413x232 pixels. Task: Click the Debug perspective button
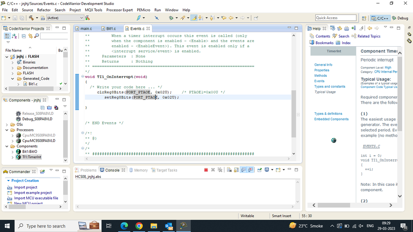coord(400,18)
